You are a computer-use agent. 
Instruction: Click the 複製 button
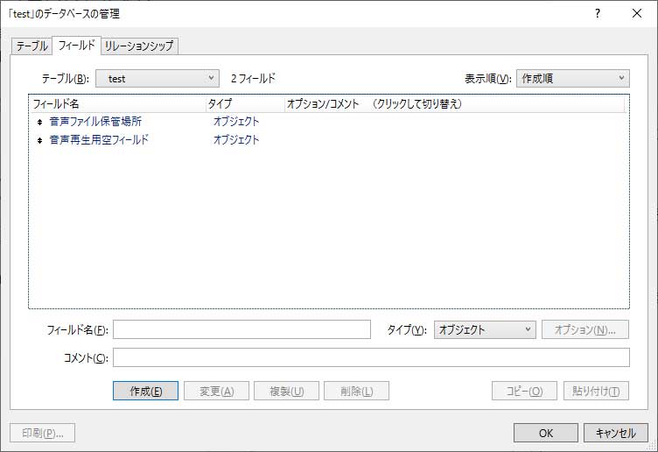pos(287,391)
